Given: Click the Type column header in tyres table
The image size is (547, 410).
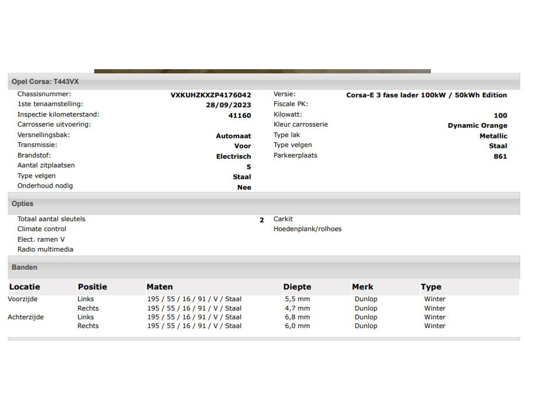Looking at the screenshot, I should point(431,287).
